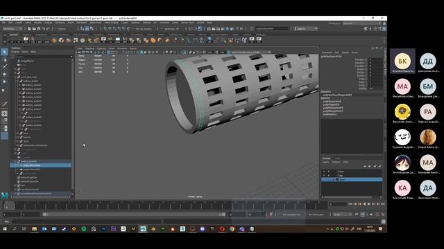Expand the handle node in Outliner
Image resolution: width=444 pixels, height=249 pixels.
pyautogui.click(x=17, y=137)
